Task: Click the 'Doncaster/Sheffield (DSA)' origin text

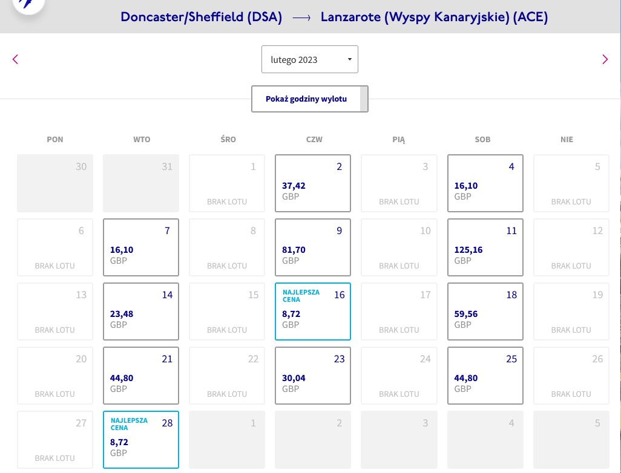Action: coord(201,17)
